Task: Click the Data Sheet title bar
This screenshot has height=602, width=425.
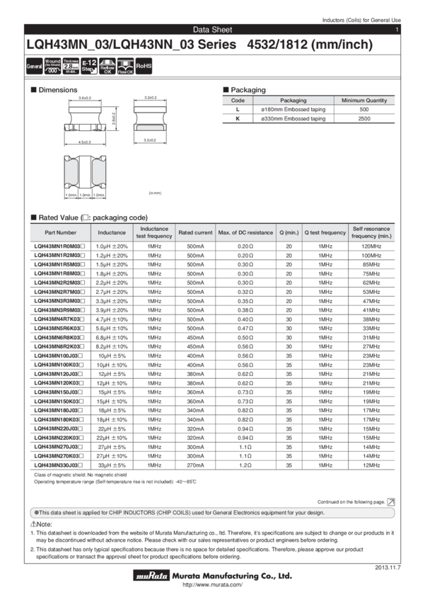Action: pos(212,30)
